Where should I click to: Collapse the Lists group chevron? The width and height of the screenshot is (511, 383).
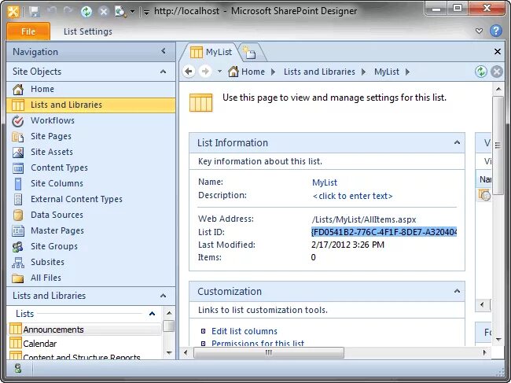pos(152,314)
